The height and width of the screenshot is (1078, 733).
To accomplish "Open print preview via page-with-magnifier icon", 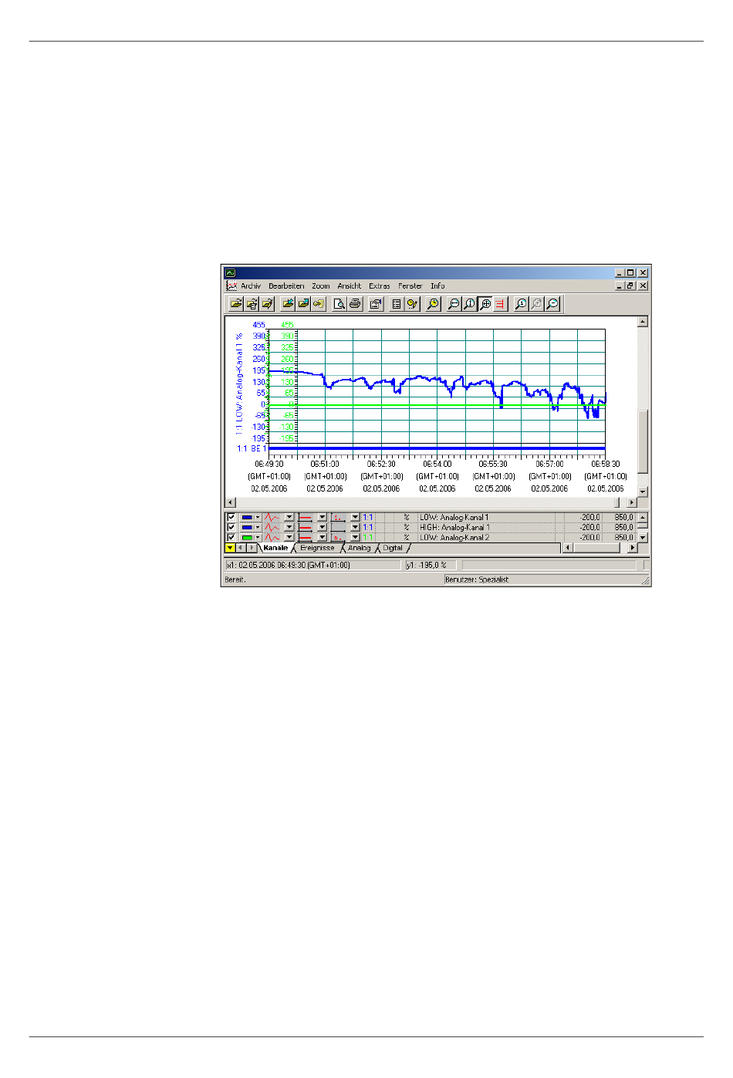I will point(339,304).
